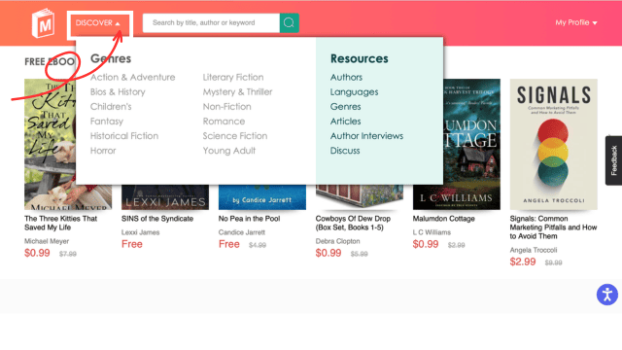Click author name Candice Jarrett
The image size is (622, 350).
pos(242,232)
